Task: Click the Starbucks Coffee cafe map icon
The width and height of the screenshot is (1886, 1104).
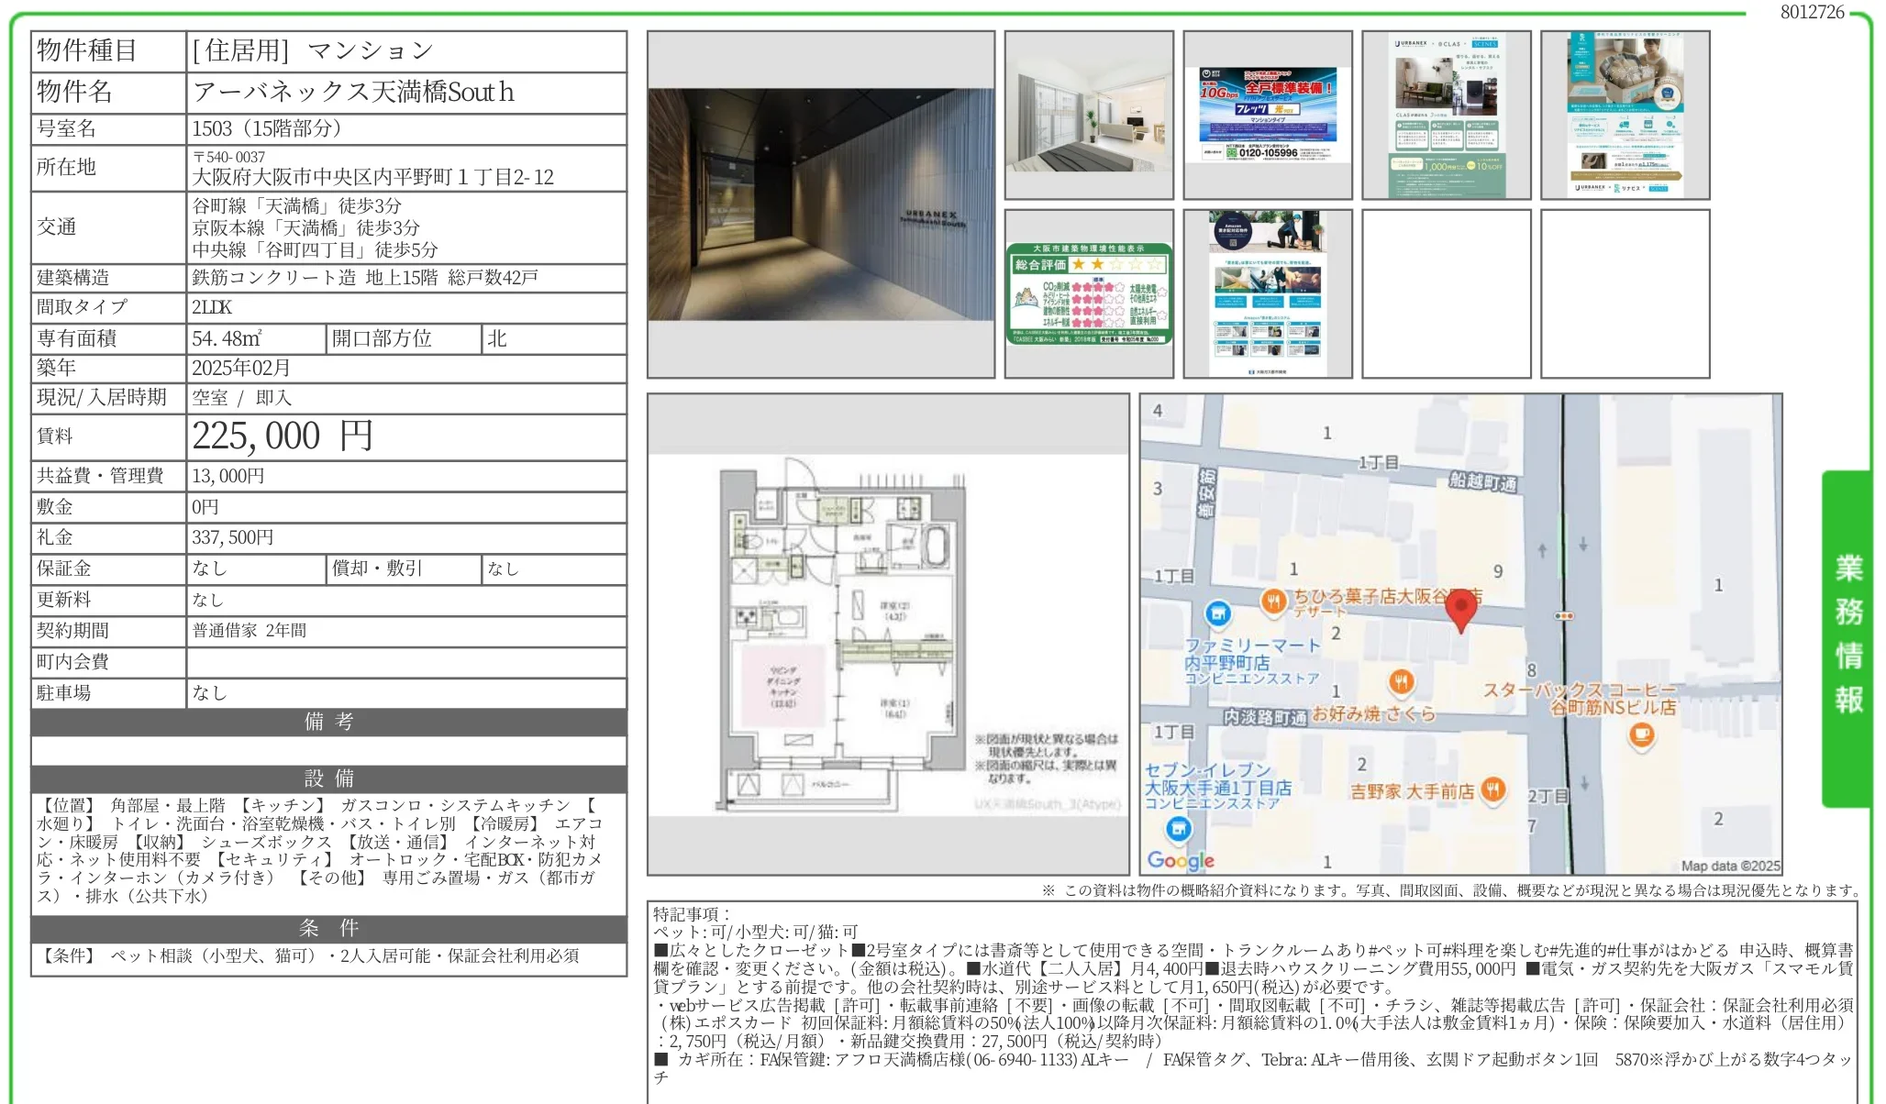Action: click(1641, 734)
